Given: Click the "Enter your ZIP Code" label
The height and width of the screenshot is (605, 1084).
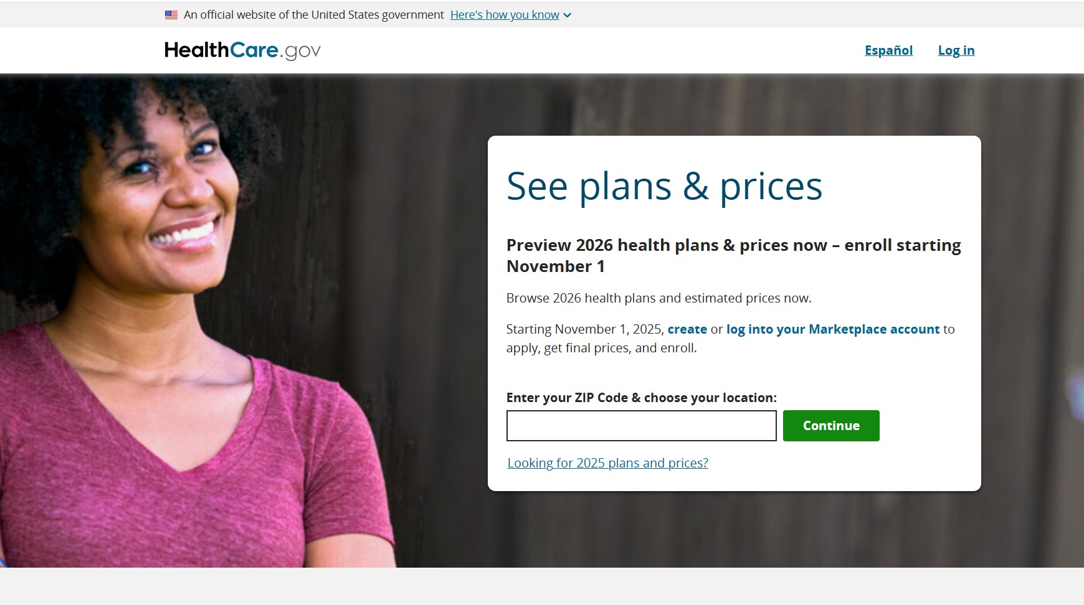Looking at the screenshot, I should [641, 398].
